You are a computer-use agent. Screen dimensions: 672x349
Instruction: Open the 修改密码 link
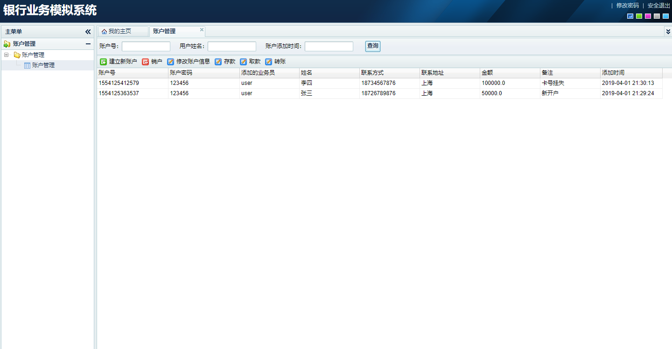coord(629,6)
